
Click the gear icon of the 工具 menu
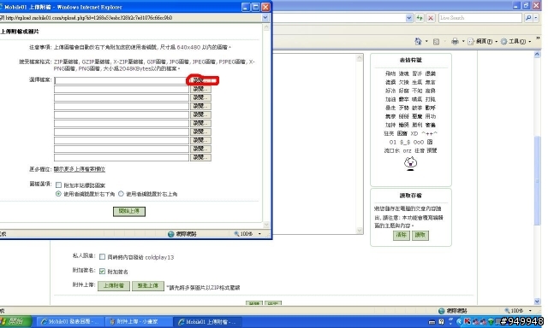[504, 42]
